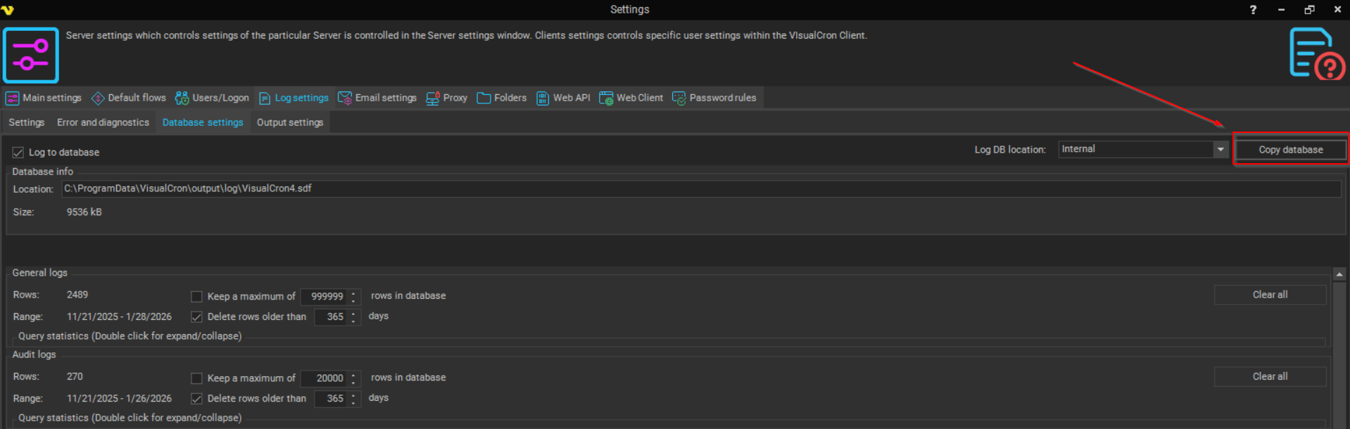
Task: Click the database Location path field
Action: click(x=700, y=188)
